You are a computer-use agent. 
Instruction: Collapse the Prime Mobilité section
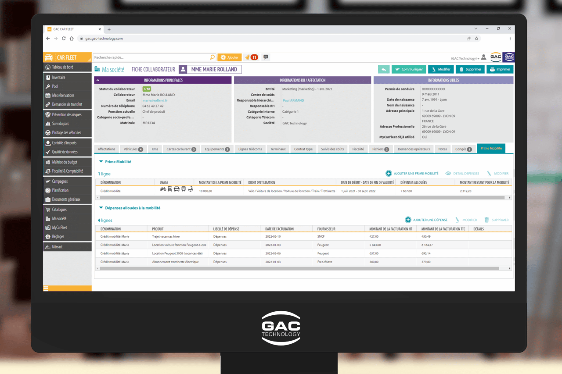(101, 162)
